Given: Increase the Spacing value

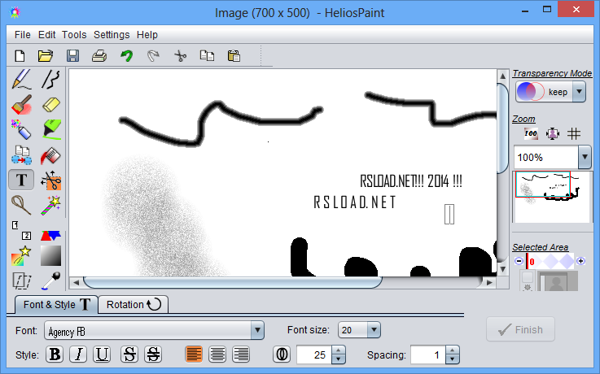Looking at the screenshot, I should point(453,350).
